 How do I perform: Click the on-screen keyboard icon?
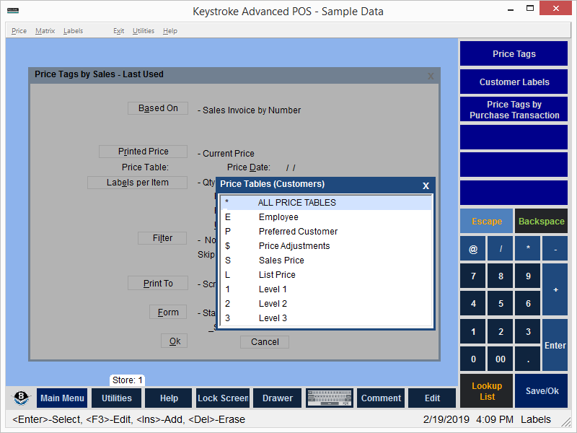pyautogui.click(x=329, y=398)
